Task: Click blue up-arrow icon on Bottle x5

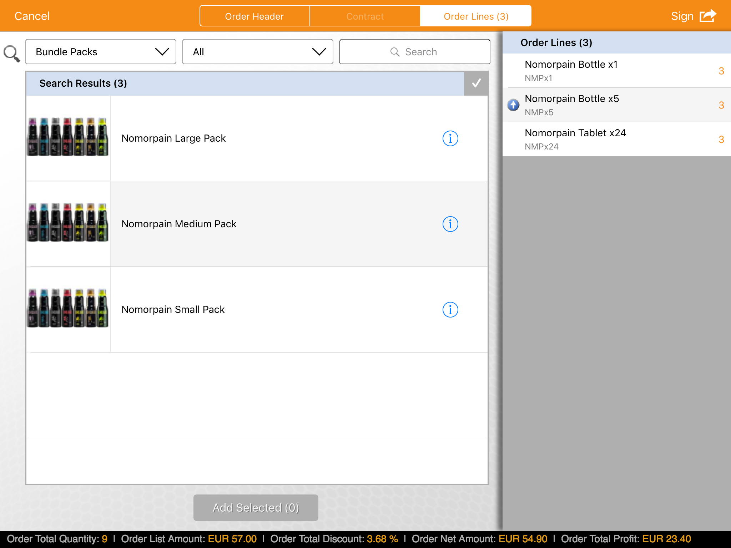Action: click(x=513, y=105)
